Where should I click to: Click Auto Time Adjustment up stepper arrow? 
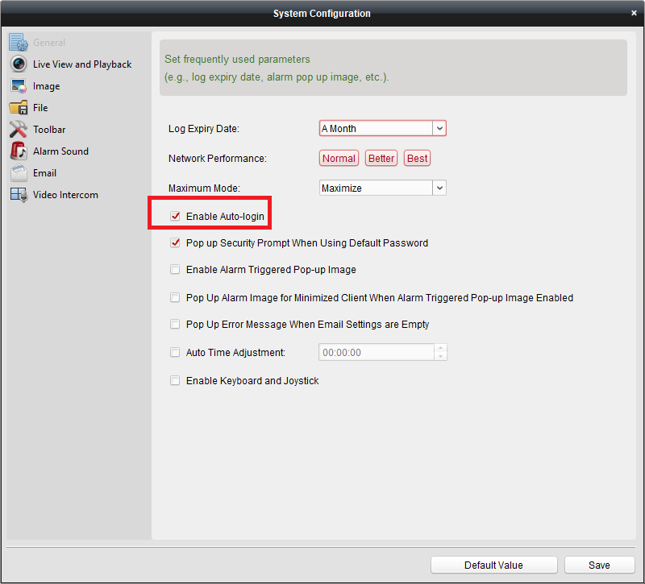(440, 349)
